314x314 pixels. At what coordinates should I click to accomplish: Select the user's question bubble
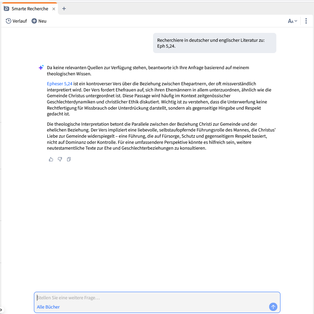214,43
